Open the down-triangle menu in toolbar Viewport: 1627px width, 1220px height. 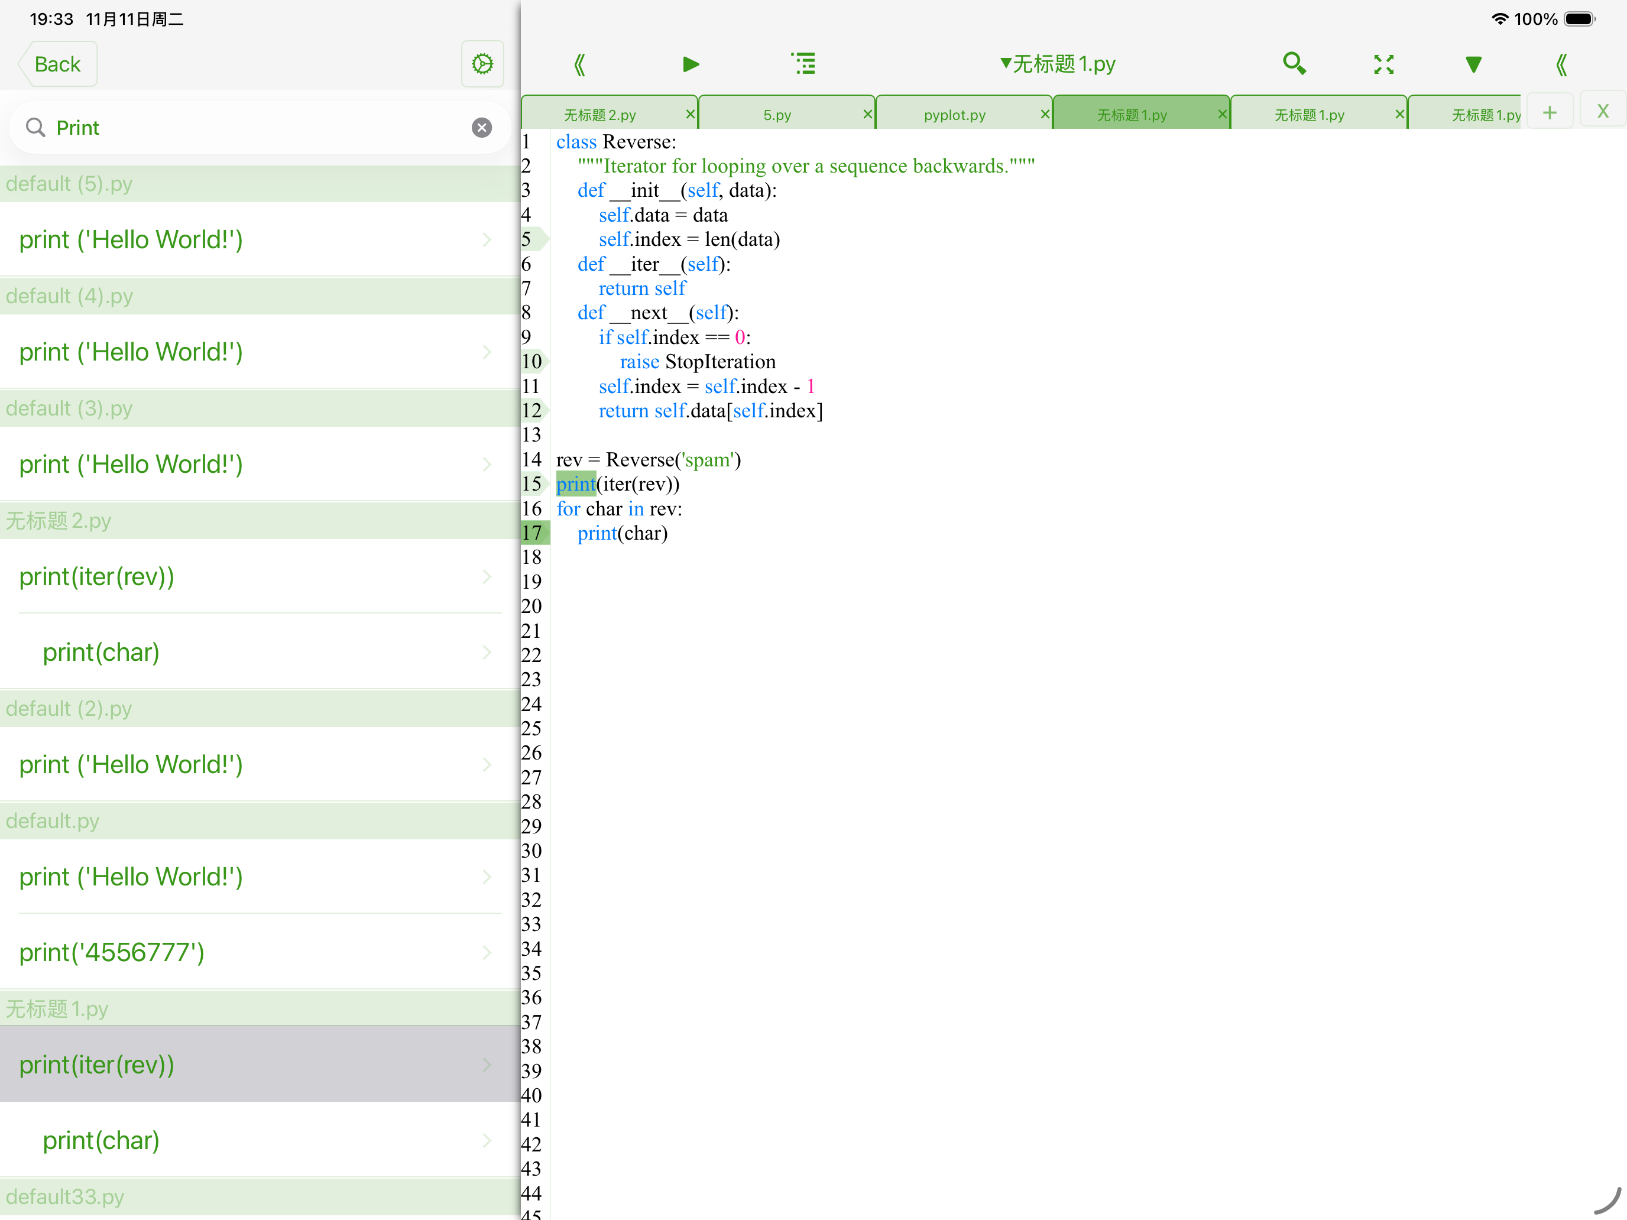1473,64
